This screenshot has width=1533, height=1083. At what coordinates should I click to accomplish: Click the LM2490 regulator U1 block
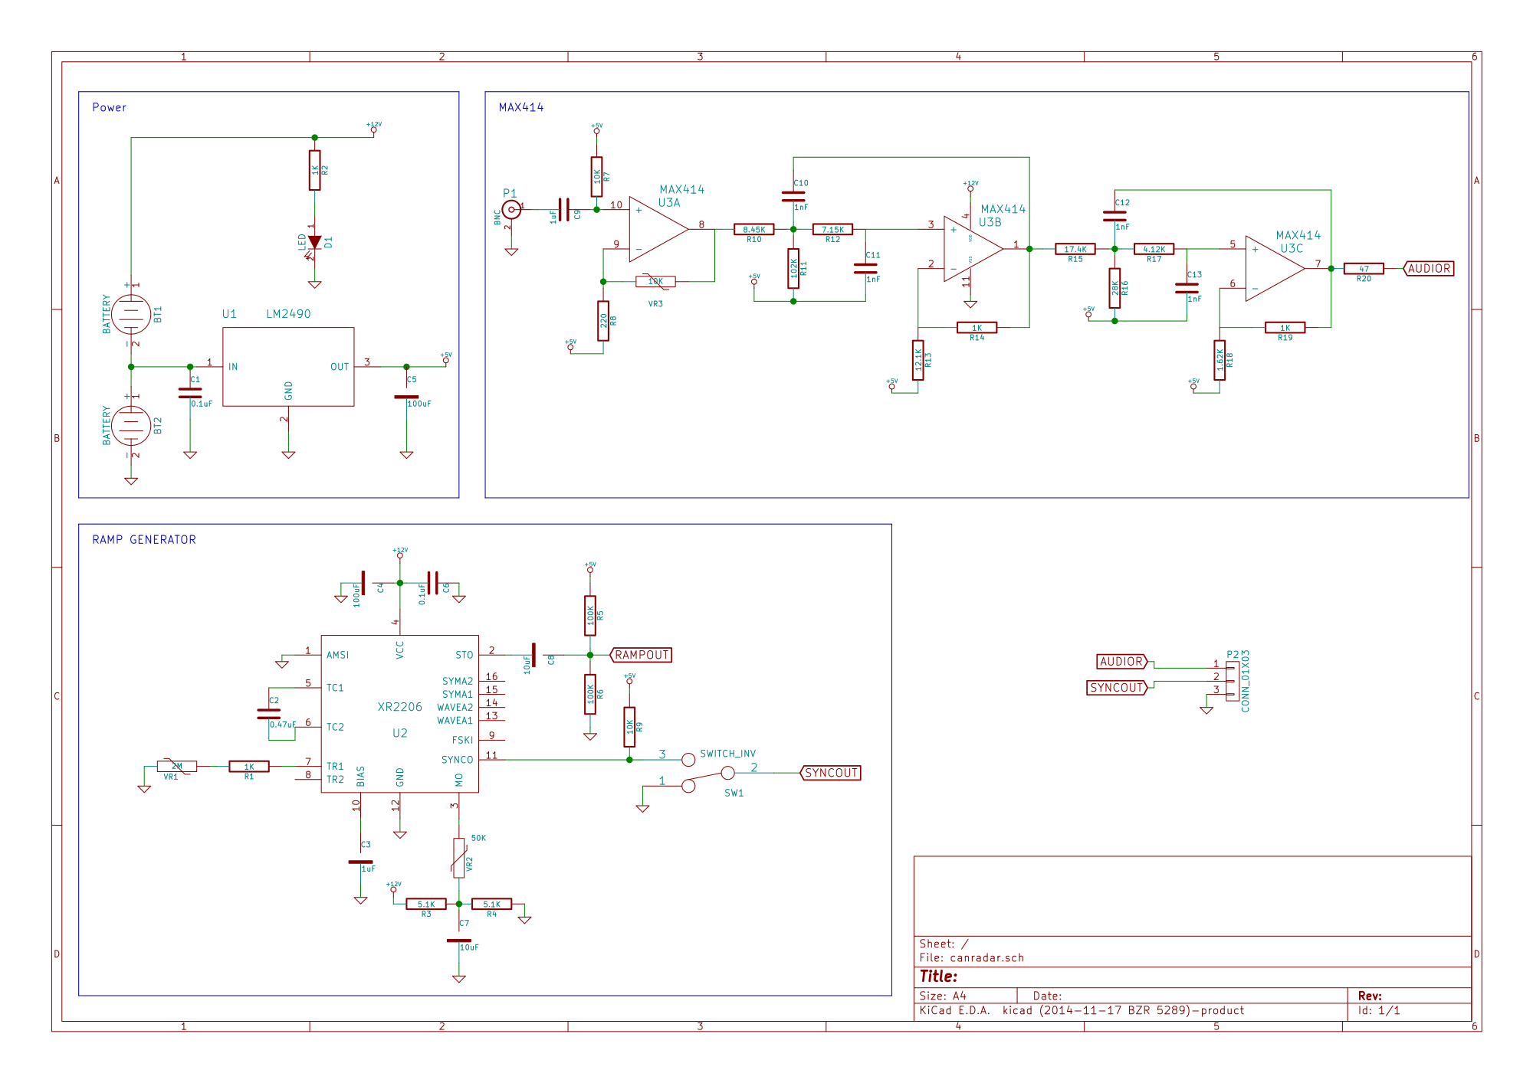[x=288, y=366]
